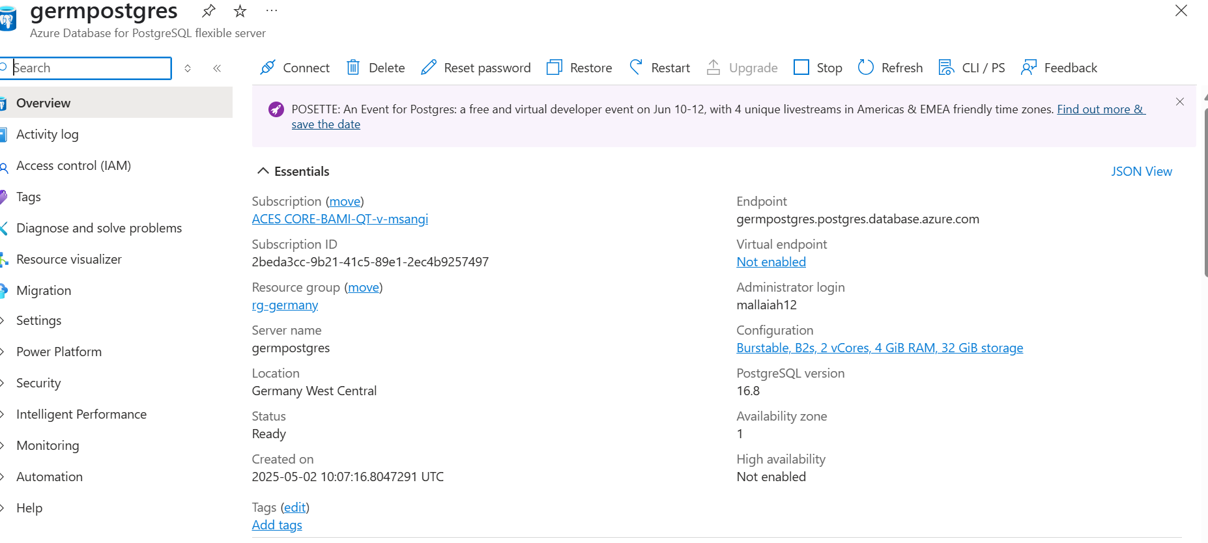Image resolution: width=1208 pixels, height=543 pixels.
Task: Pin the germpostgres resource to dashboard
Action: click(x=209, y=10)
